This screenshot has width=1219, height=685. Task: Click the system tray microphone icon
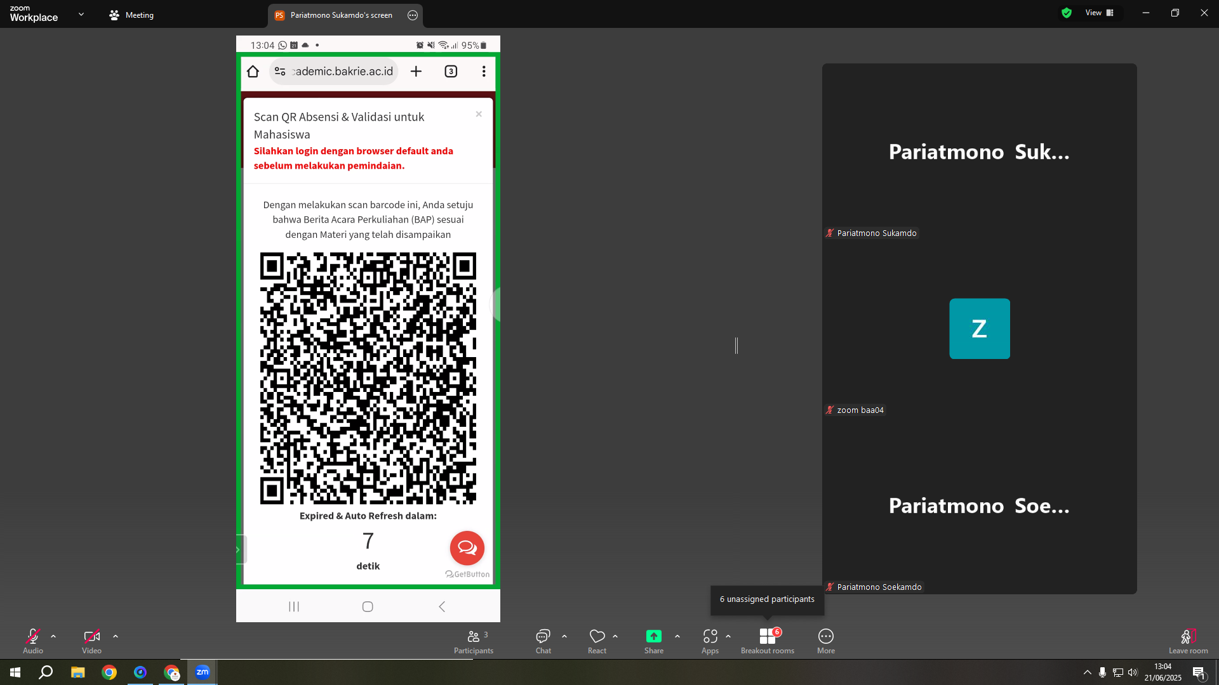(x=1103, y=672)
